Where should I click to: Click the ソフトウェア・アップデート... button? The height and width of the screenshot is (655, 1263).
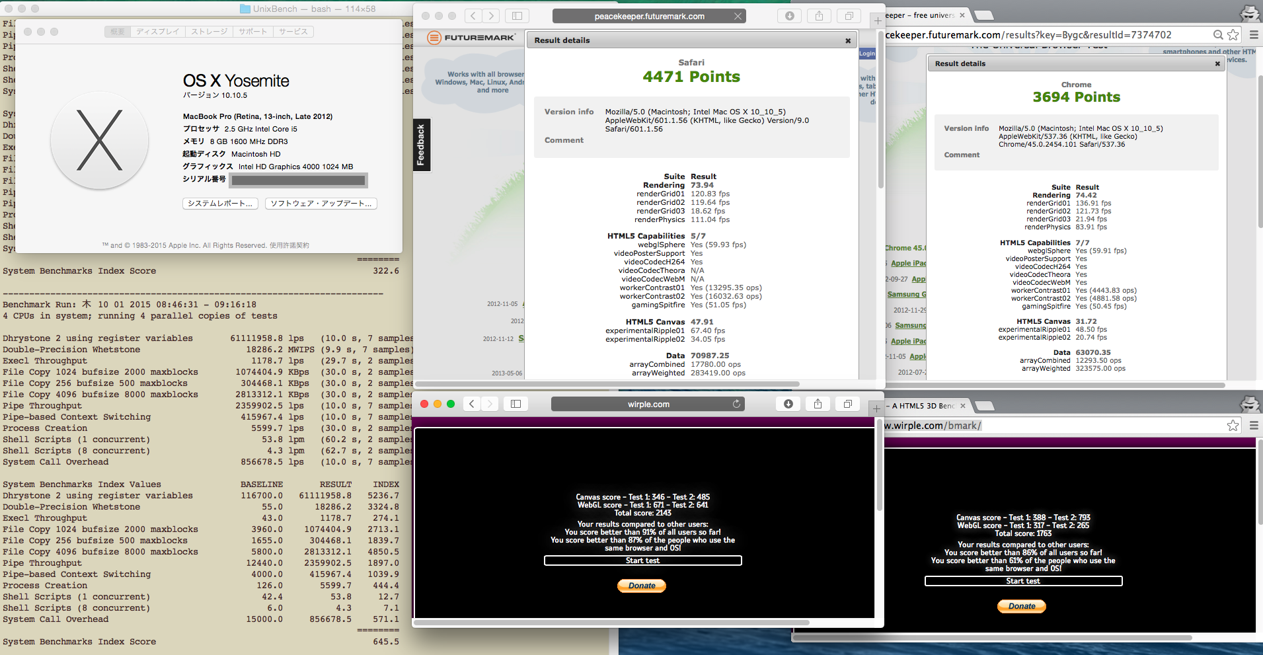(321, 204)
